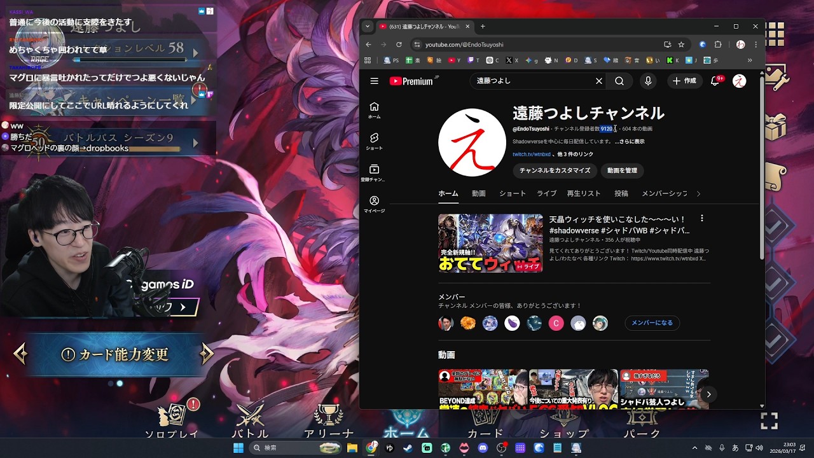The image size is (814, 458).
Task: Switch to the メンバーシップ channel tab
Action: point(665,193)
